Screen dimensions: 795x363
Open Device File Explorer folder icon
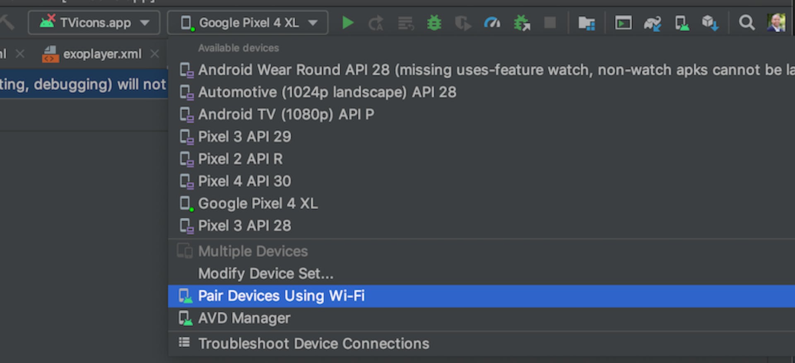586,23
